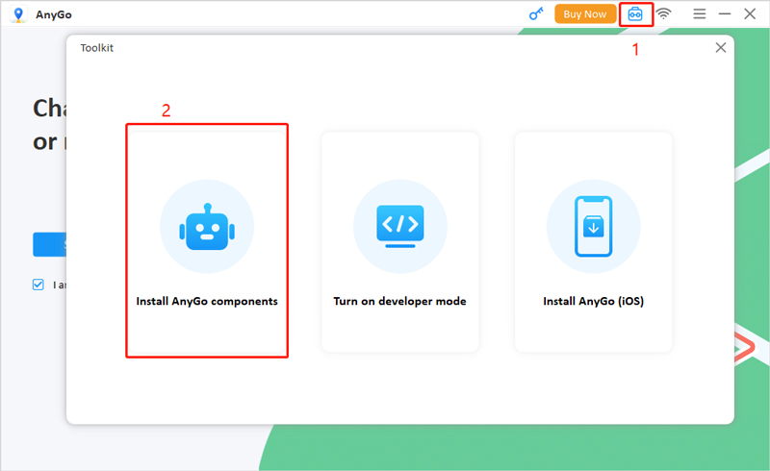Click the Buy Now button
Image resolution: width=770 pixels, height=471 pixels.
(x=585, y=14)
